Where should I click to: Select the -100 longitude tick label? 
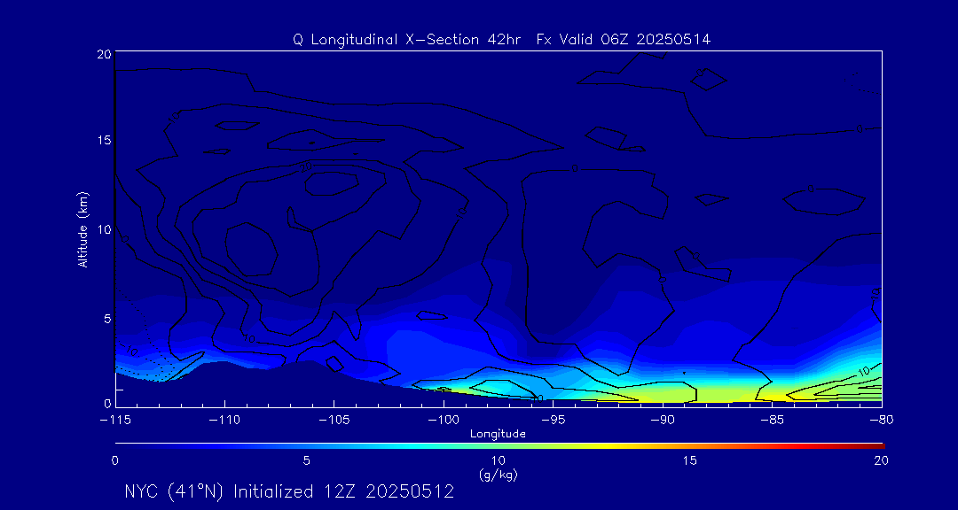[444, 421]
